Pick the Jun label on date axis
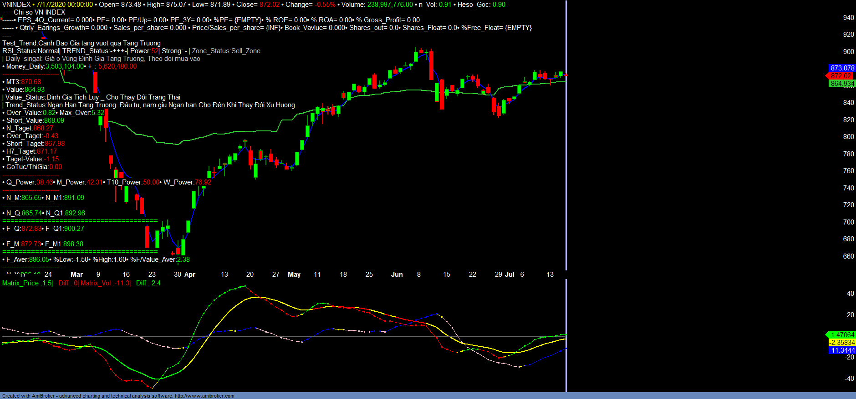856x399 pixels. 397,274
